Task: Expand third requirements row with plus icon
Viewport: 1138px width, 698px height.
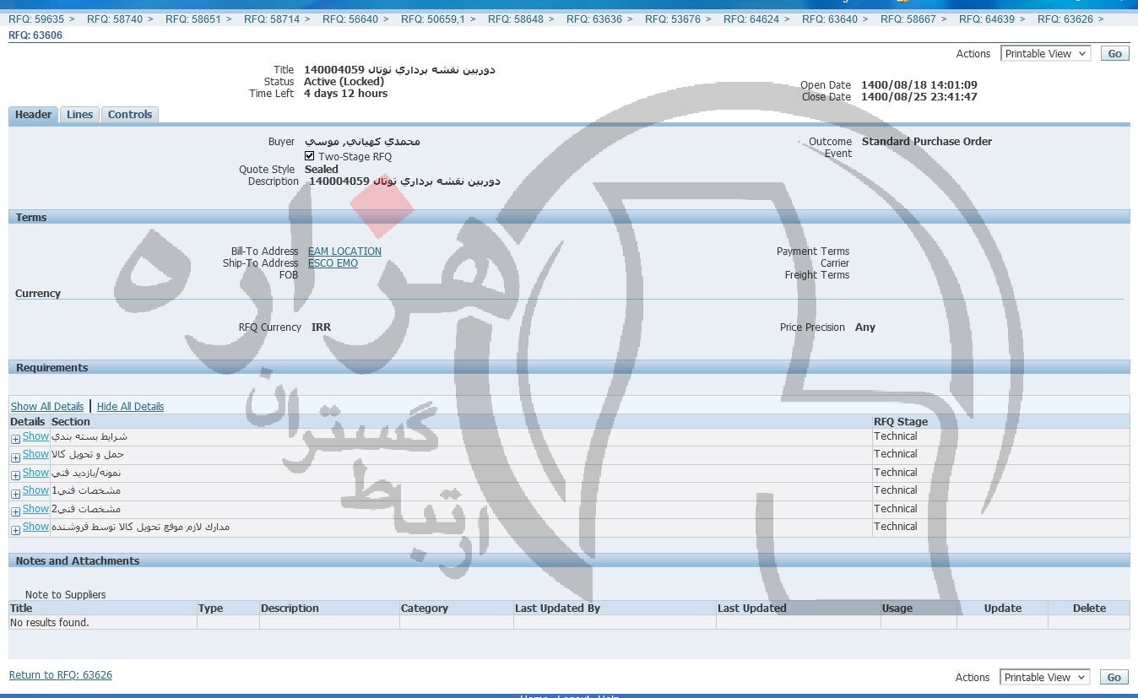Action: click(15, 475)
